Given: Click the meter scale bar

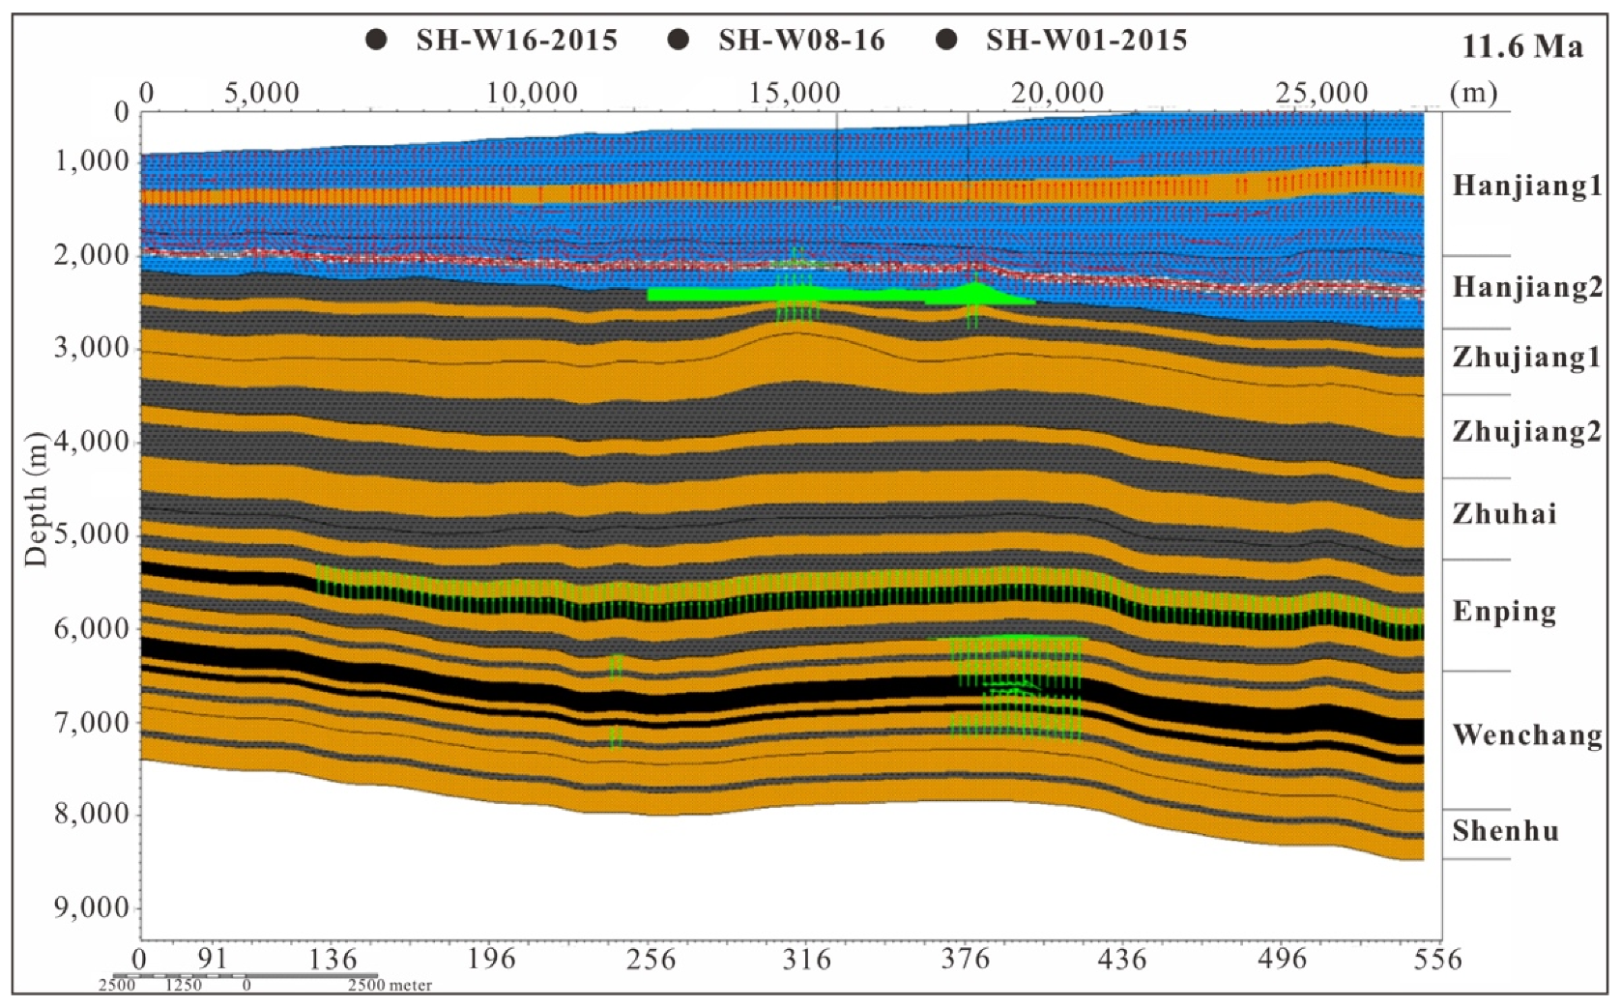Looking at the screenshot, I should [x=246, y=977].
